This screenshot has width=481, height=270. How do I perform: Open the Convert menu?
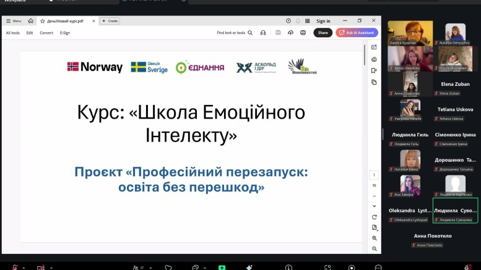46,33
